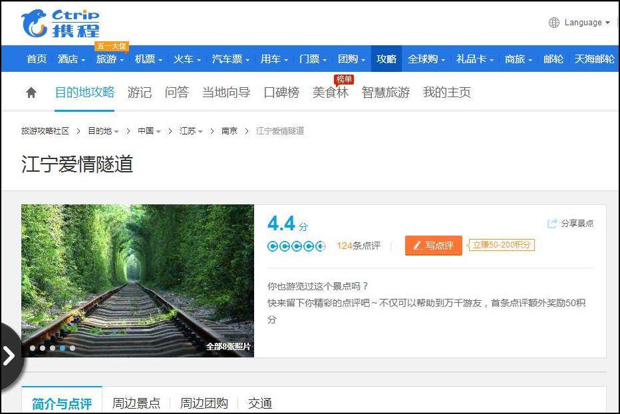Go to 首页 in the blue nav bar
The height and width of the screenshot is (414, 620).
click(37, 59)
